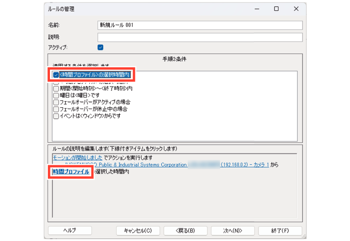The height and width of the screenshot is (241, 350).
Task: Uncheck <時間プロファイル>の選択時間内 condition
Action: (x=56, y=75)
